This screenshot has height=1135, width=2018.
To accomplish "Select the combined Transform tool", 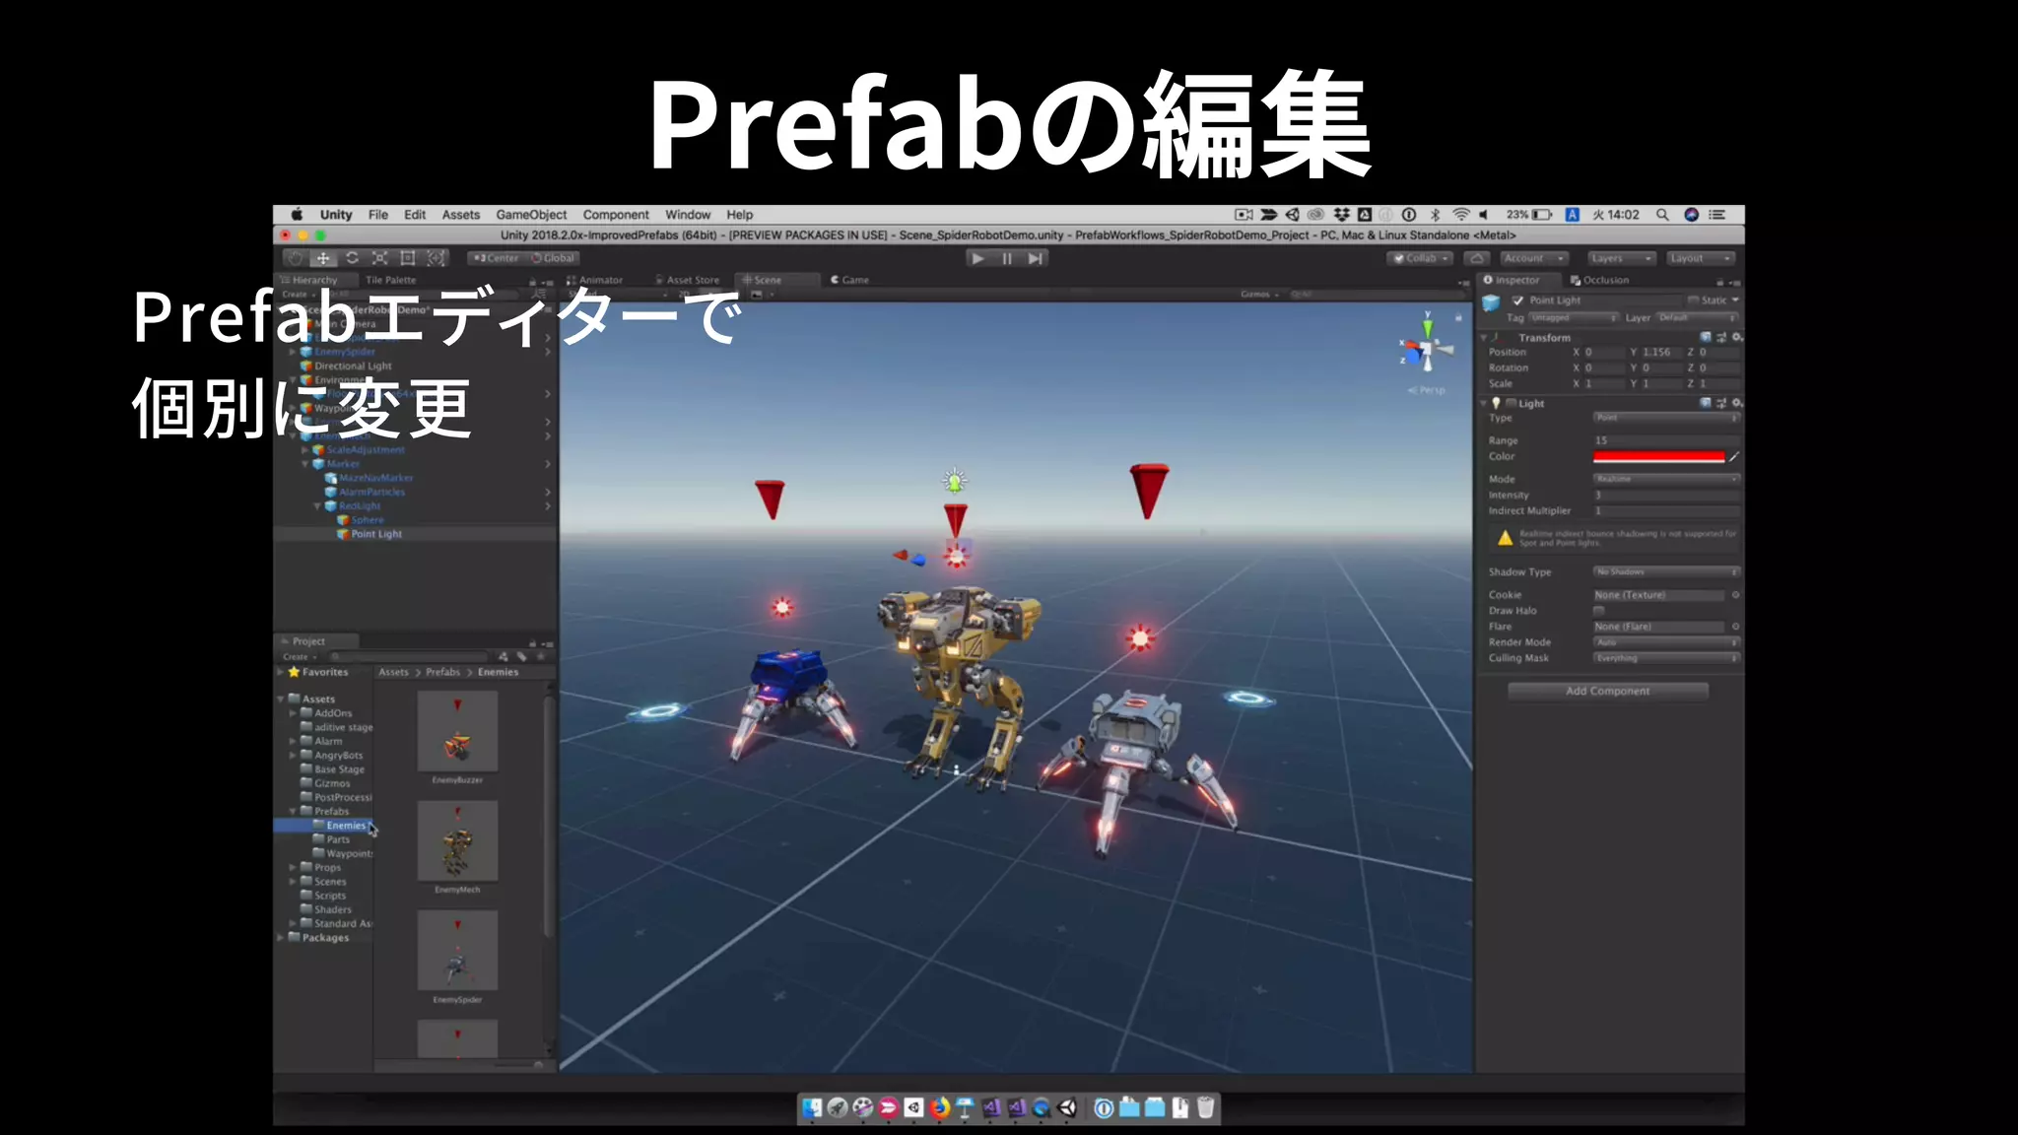I will [437, 258].
